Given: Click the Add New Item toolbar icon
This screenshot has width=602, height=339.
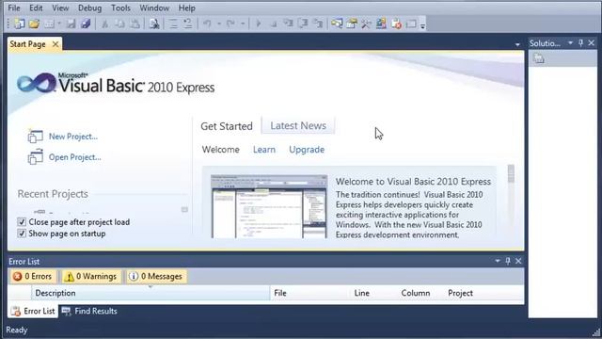Looking at the screenshot, I should pos(49,24).
